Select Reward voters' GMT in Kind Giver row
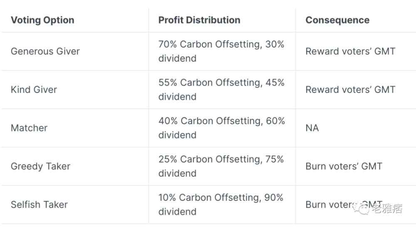This screenshot has width=416, height=227. tap(350, 90)
